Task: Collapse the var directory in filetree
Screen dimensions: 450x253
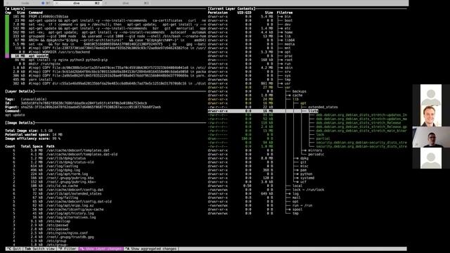Action: point(288,87)
